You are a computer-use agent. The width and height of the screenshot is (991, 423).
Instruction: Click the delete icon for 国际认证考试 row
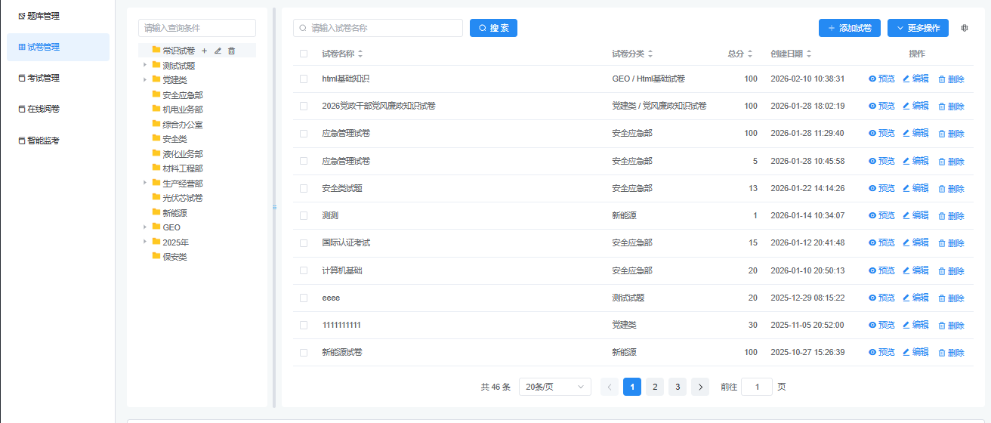pyautogui.click(x=942, y=243)
